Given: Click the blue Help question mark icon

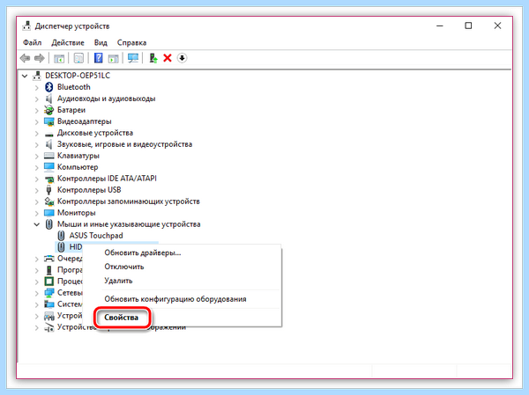Looking at the screenshot, I should 98,58.
